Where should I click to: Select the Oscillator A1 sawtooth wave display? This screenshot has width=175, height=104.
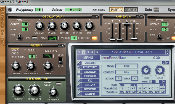point(52,38)
